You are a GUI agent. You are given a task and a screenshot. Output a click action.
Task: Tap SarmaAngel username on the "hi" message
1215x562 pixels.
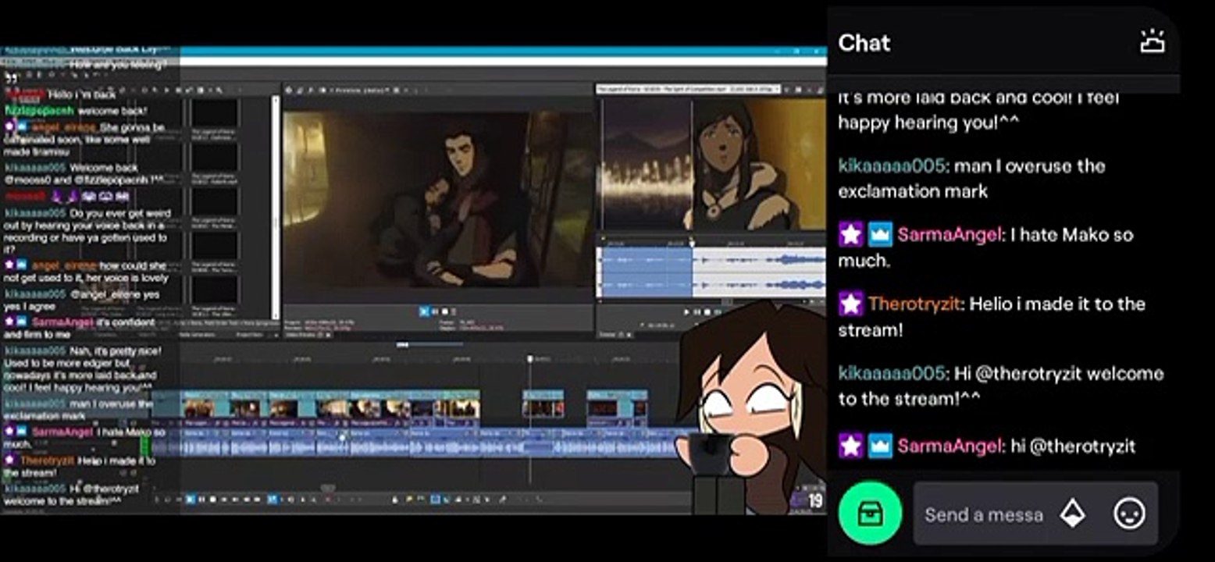pos(950,446)
